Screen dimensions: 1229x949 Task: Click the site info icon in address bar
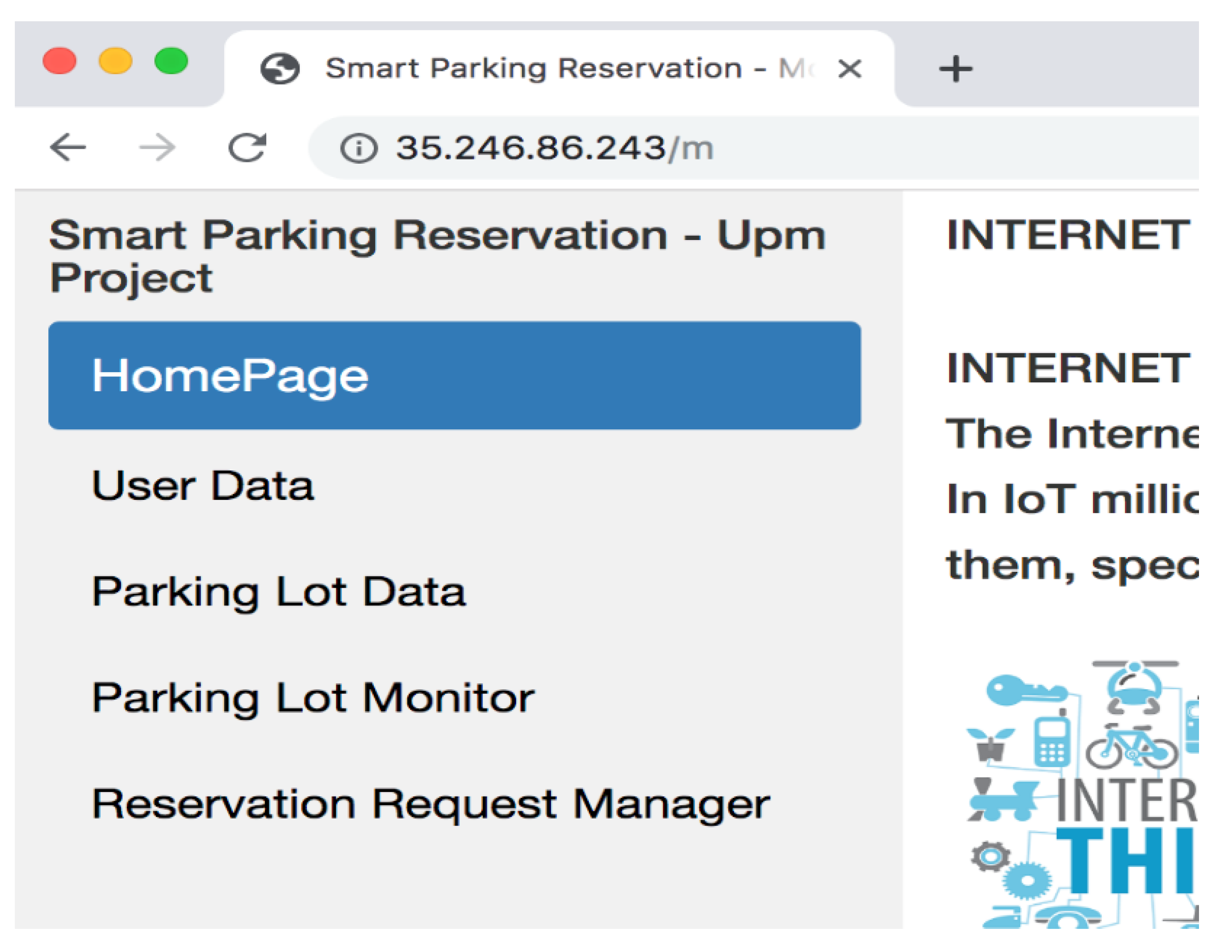(358, 148)
